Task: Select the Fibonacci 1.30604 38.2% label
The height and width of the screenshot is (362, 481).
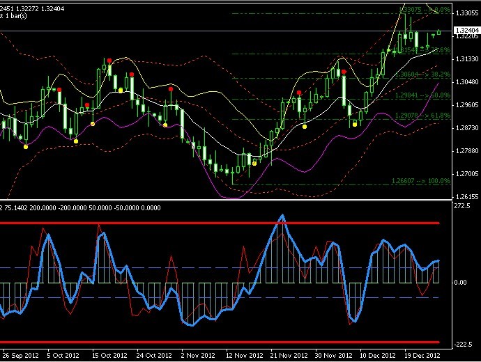Action: coord(422,74)
